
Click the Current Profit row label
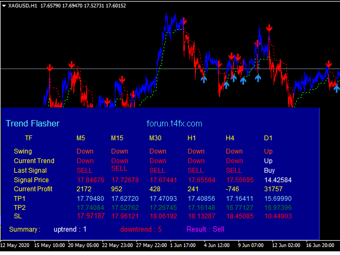pyautogui.click(x=33, y=189)
